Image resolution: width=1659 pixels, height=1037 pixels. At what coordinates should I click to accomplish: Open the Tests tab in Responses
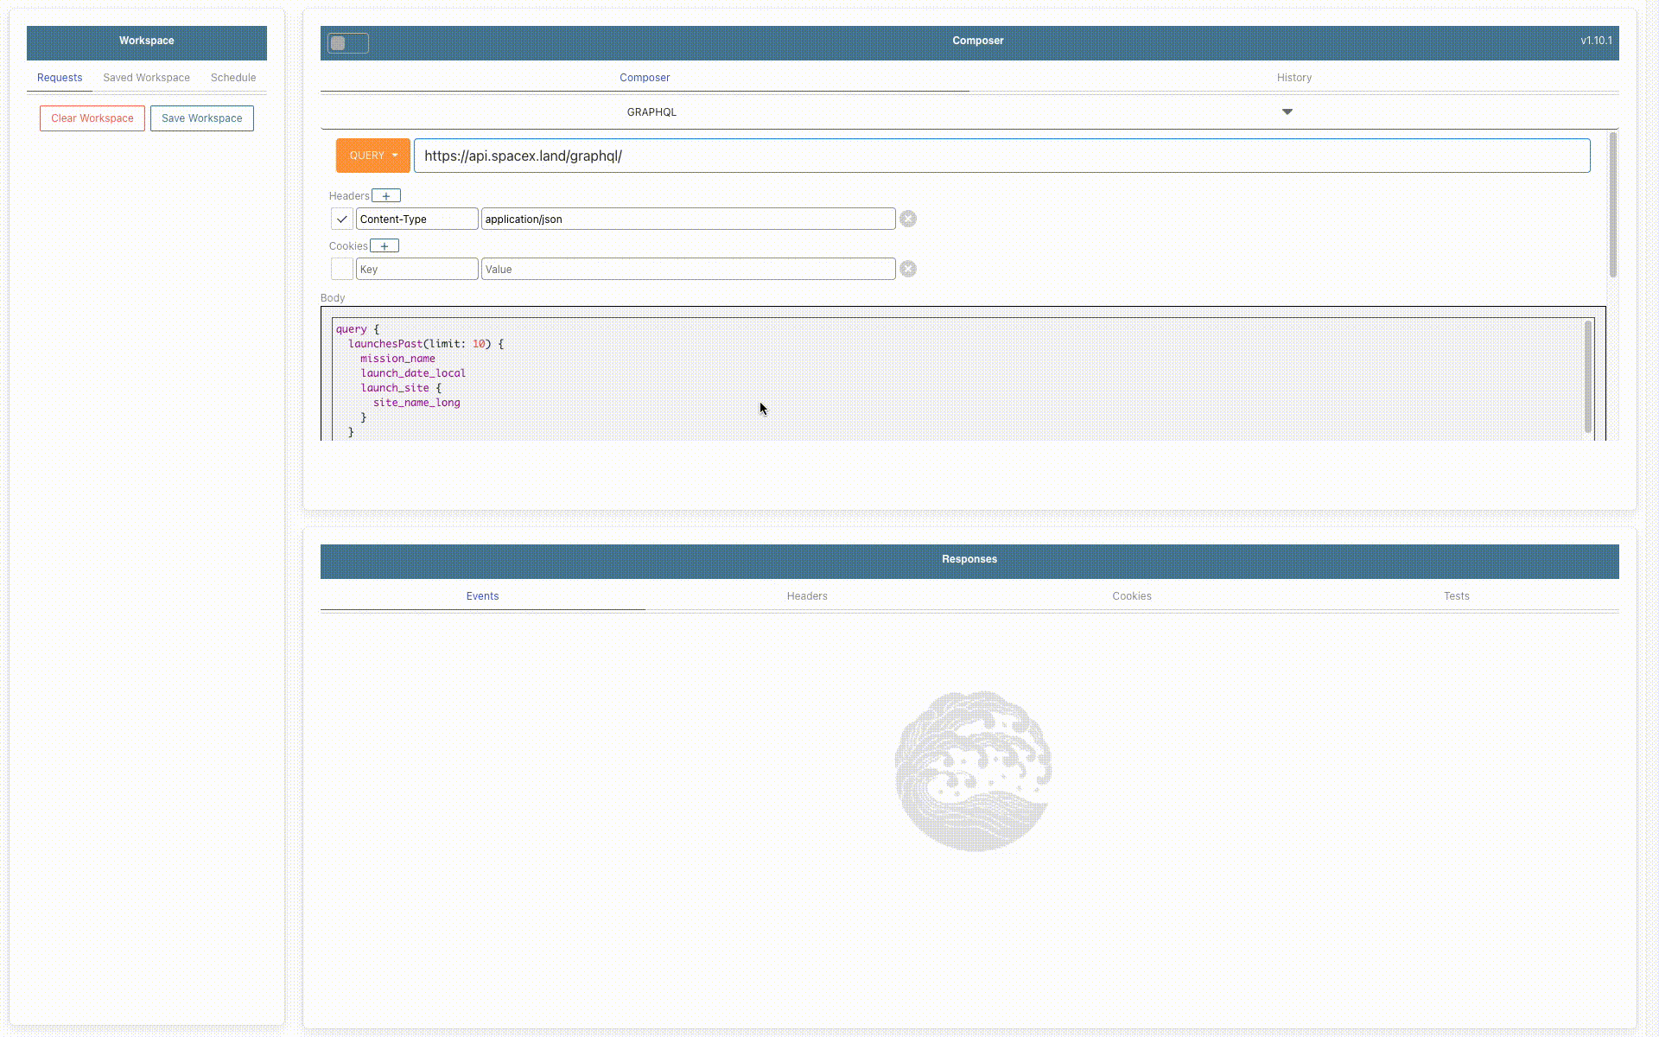click(x=1456, y=596)
